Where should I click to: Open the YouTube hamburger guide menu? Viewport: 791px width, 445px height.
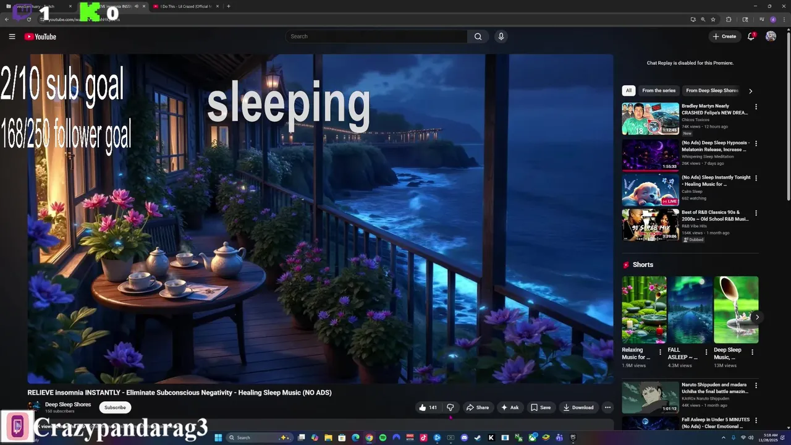[x=12, y=36]
